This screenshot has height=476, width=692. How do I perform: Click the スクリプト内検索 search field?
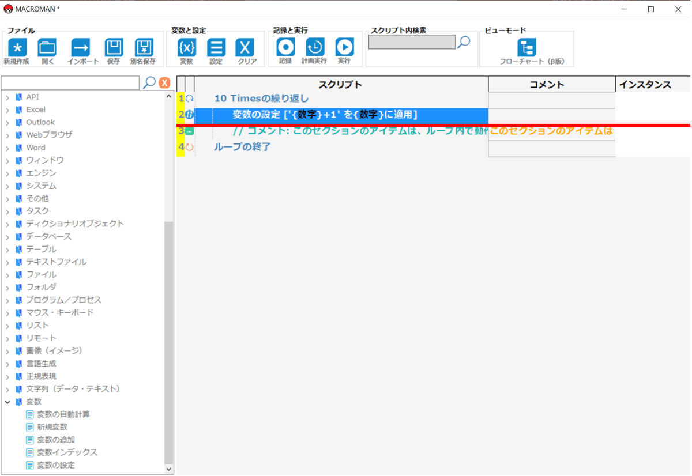[x=412, y=42]
